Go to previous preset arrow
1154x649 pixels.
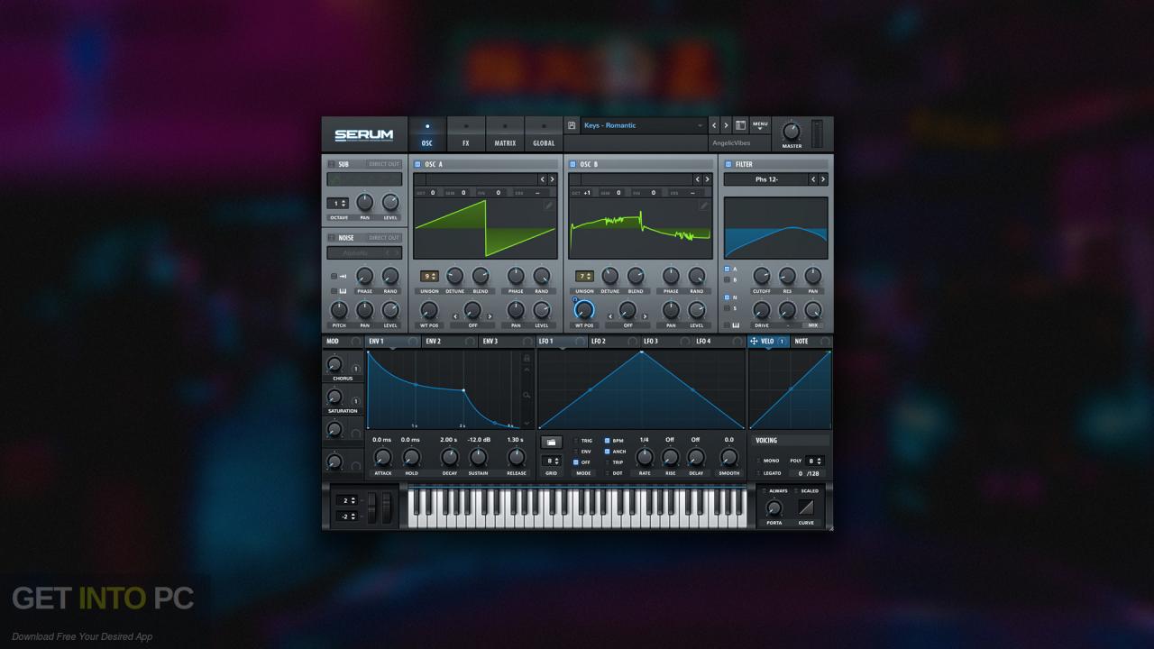click(714, 125)
